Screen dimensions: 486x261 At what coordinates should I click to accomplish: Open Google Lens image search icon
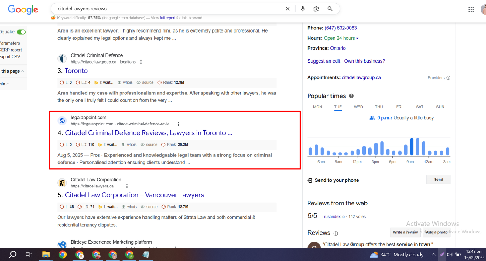(x=316, y=9)
